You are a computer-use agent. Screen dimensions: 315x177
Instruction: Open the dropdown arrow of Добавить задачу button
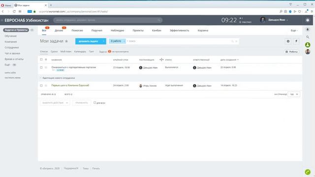(103, 41)
